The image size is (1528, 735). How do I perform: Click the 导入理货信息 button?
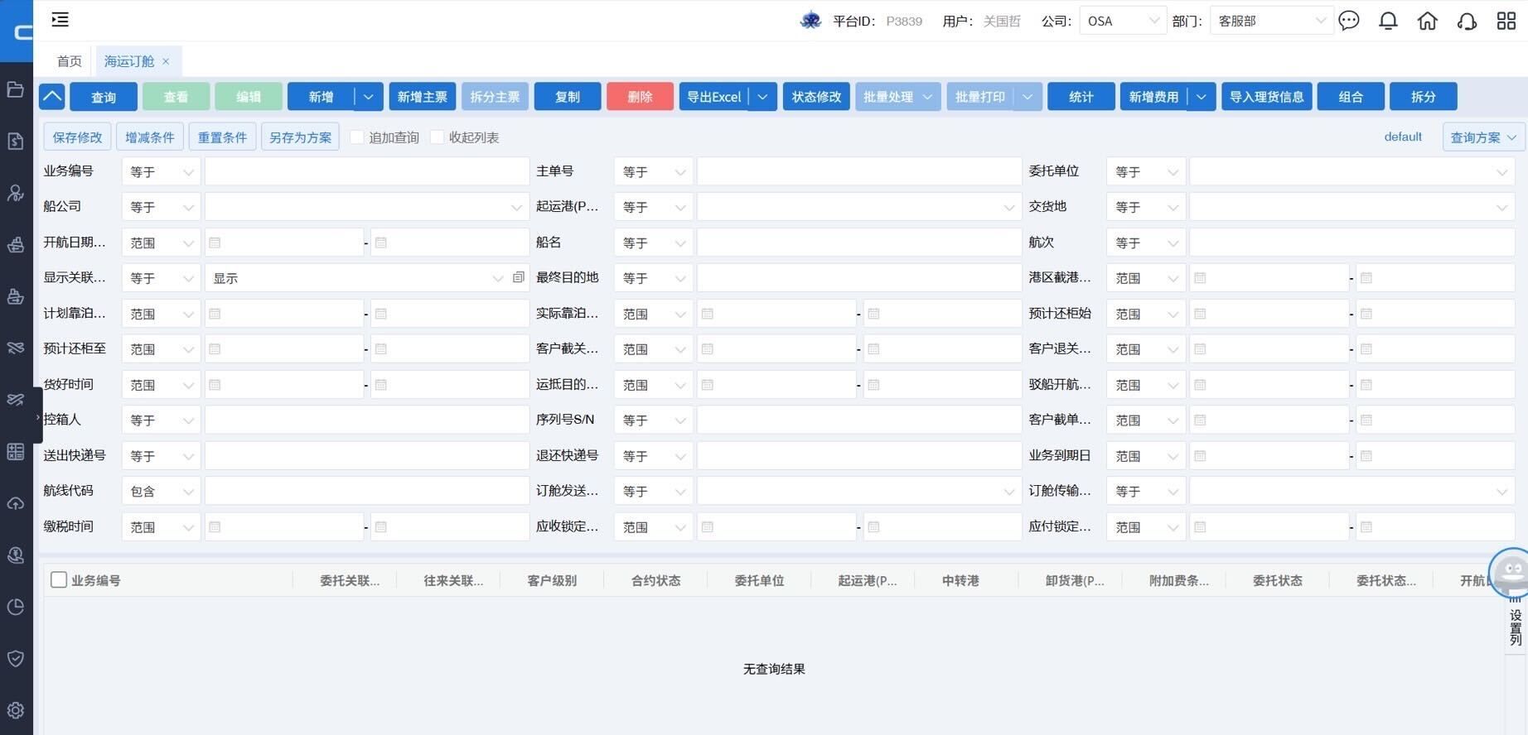pyautogui.click(x=1266, y=97)
